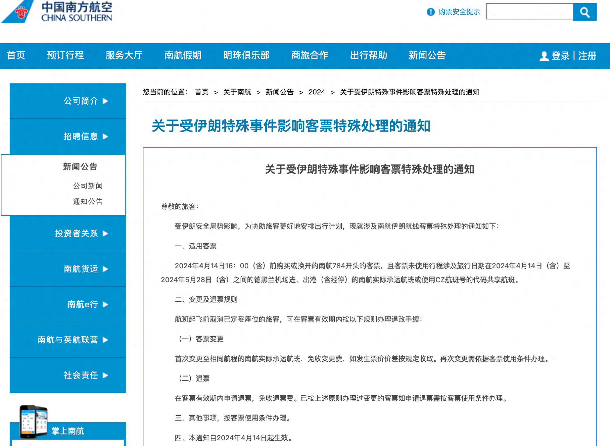
Task: Click the China Southern logo
Action: point(57,11)
